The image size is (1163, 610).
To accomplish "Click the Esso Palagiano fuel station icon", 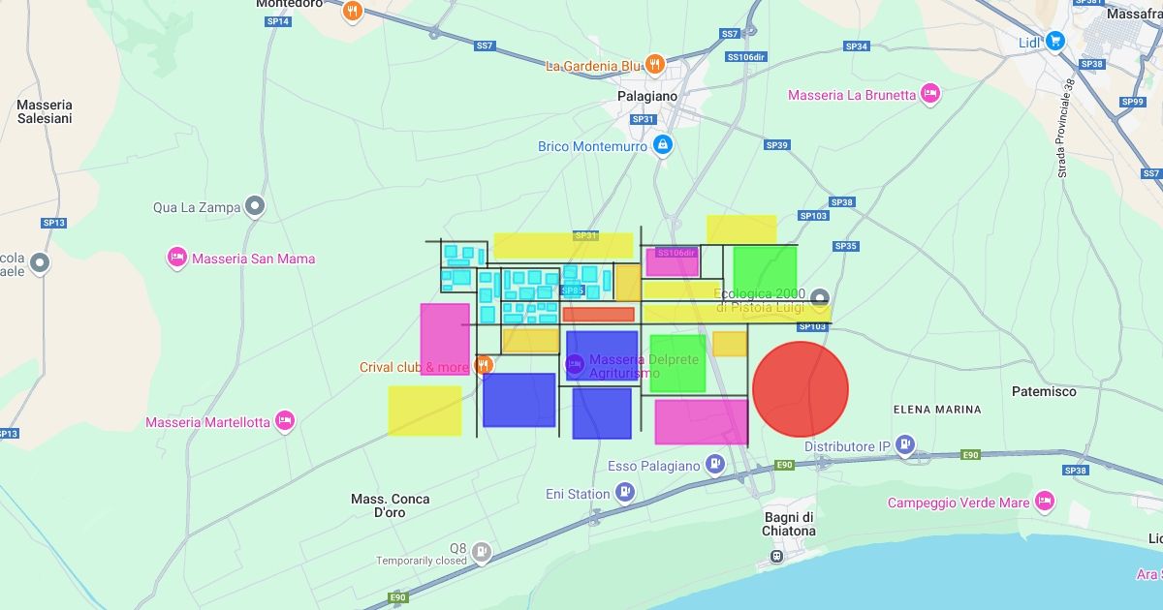I will coord(715,465).
